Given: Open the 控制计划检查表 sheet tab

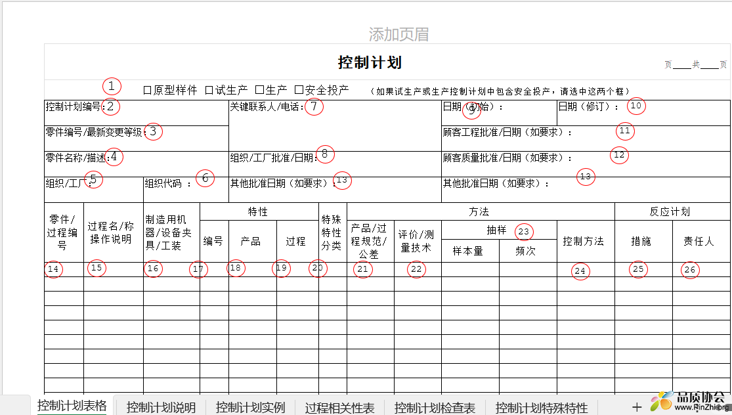Looking at the screenshot, I should (x=435, y=408).
